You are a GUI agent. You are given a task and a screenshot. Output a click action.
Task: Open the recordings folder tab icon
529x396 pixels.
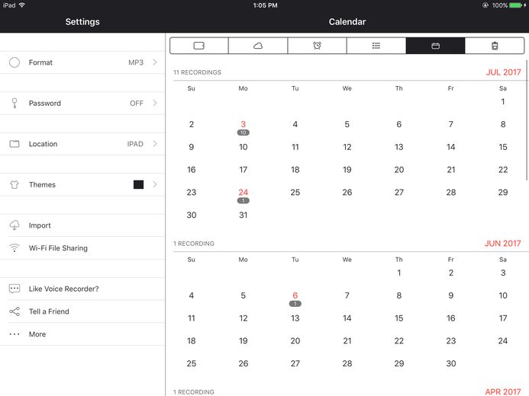[x=199, y=46]
